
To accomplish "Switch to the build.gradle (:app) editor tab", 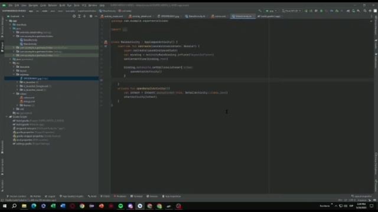I will (269, 16).
